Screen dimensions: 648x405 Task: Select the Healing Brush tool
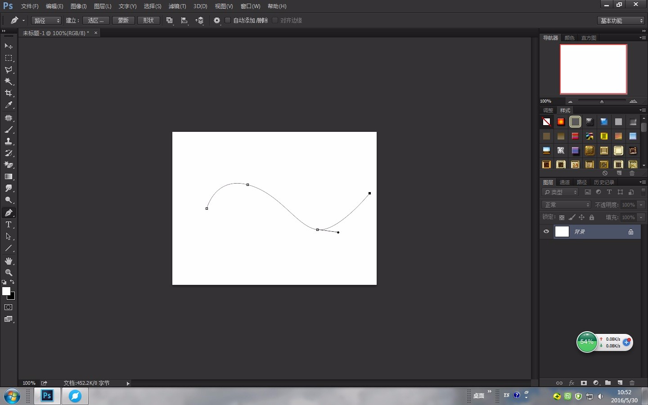tap(9, 118)
